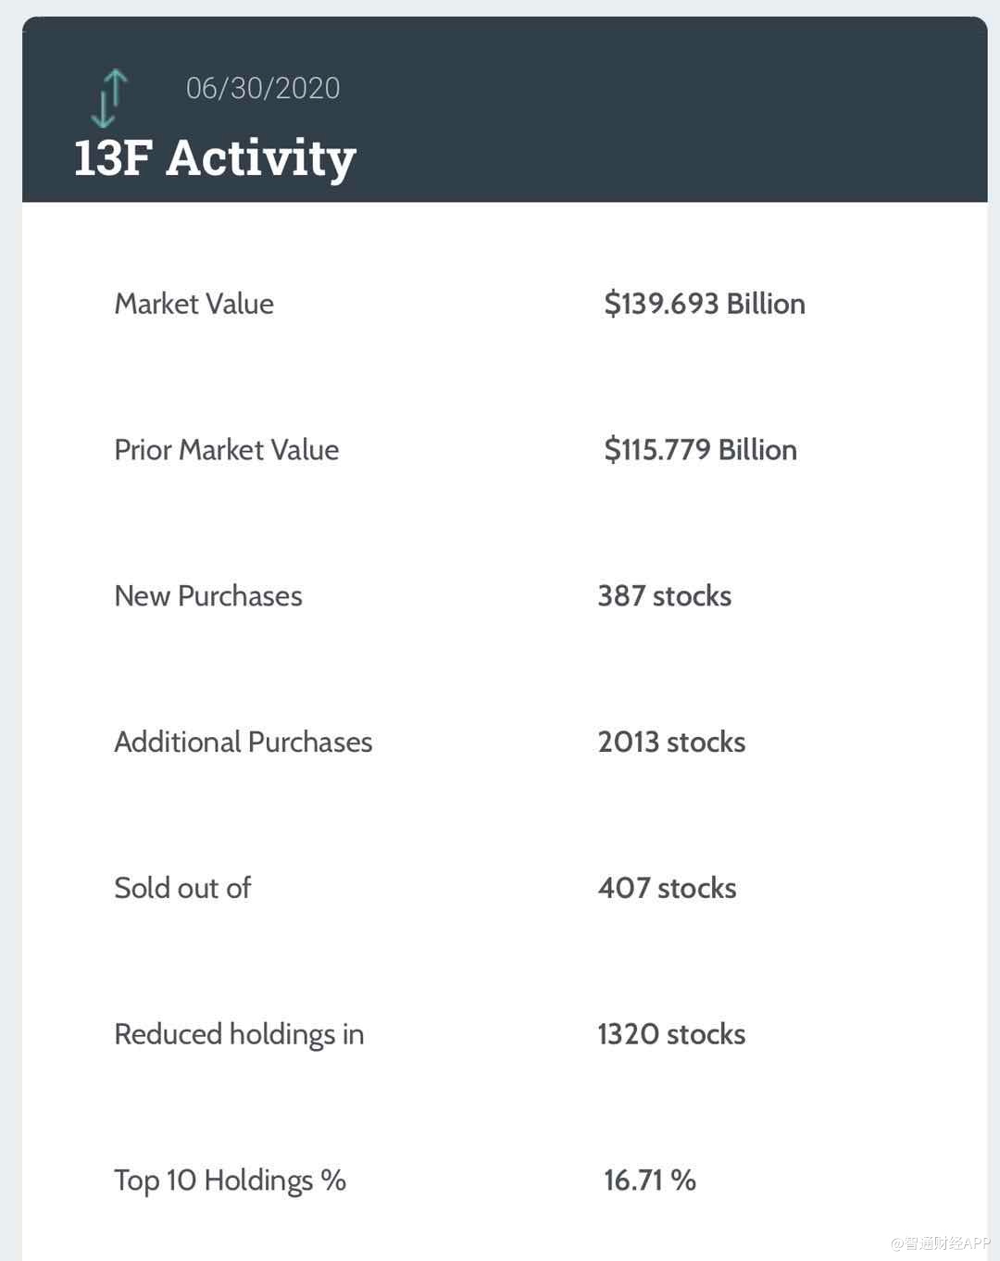Click the $139.693 Billion value
The height and width of the screenshot is (1261, 1000).
point(704,304)
